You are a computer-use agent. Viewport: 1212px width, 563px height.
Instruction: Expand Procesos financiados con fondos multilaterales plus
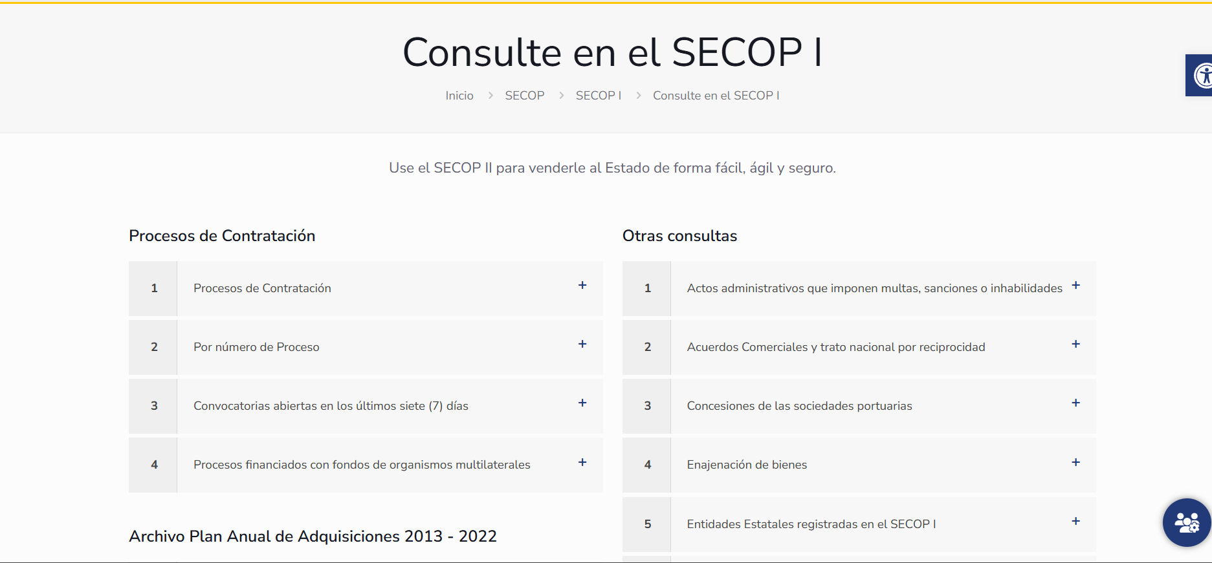click(582, 462)
